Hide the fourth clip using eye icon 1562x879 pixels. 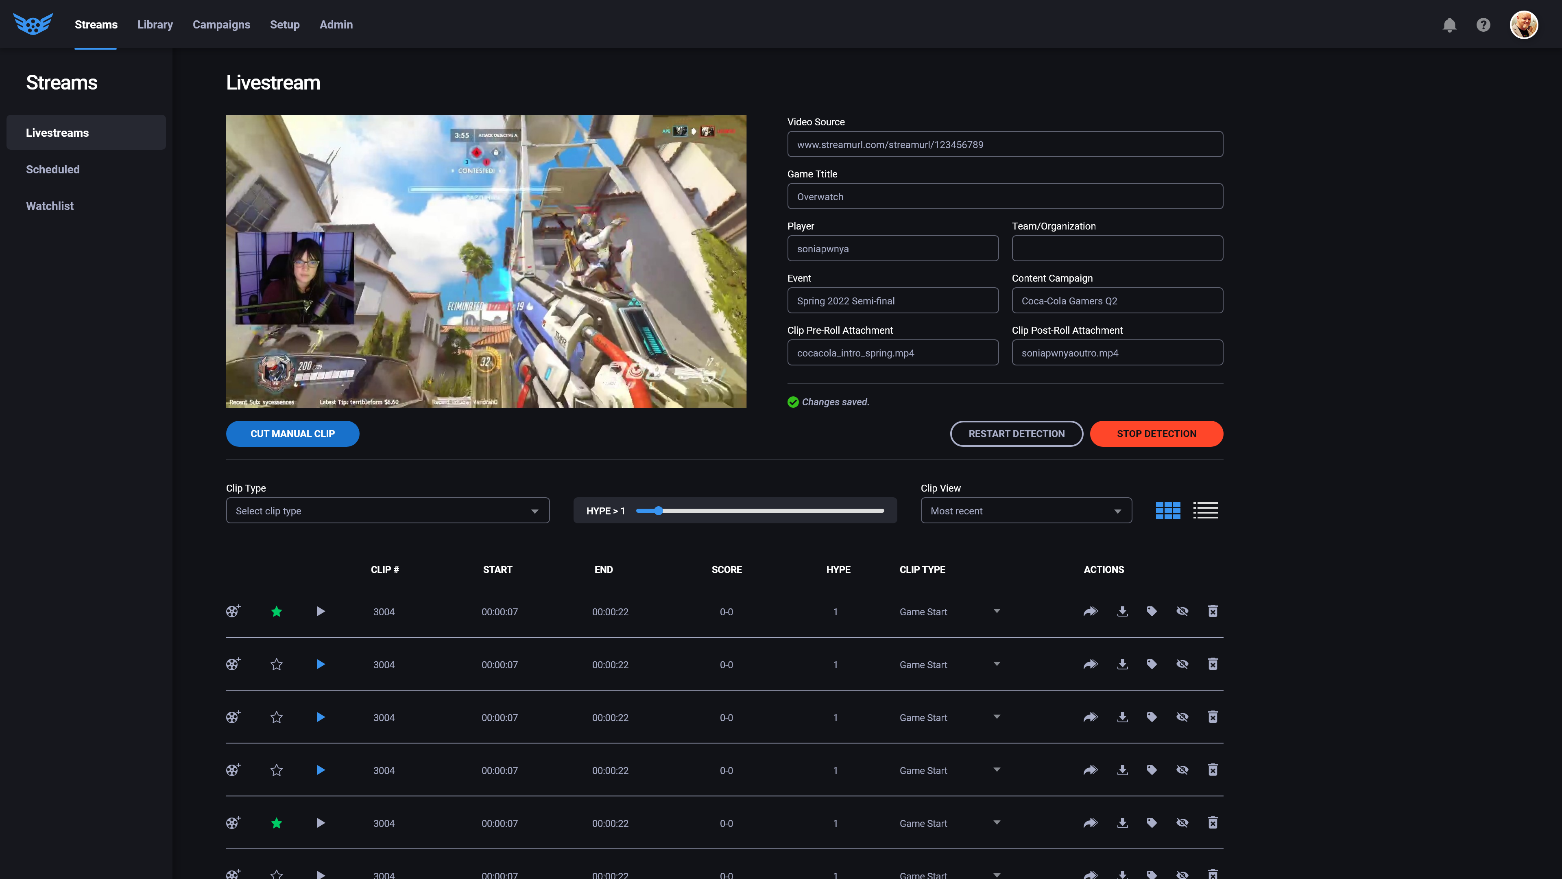click(1182, 770)
